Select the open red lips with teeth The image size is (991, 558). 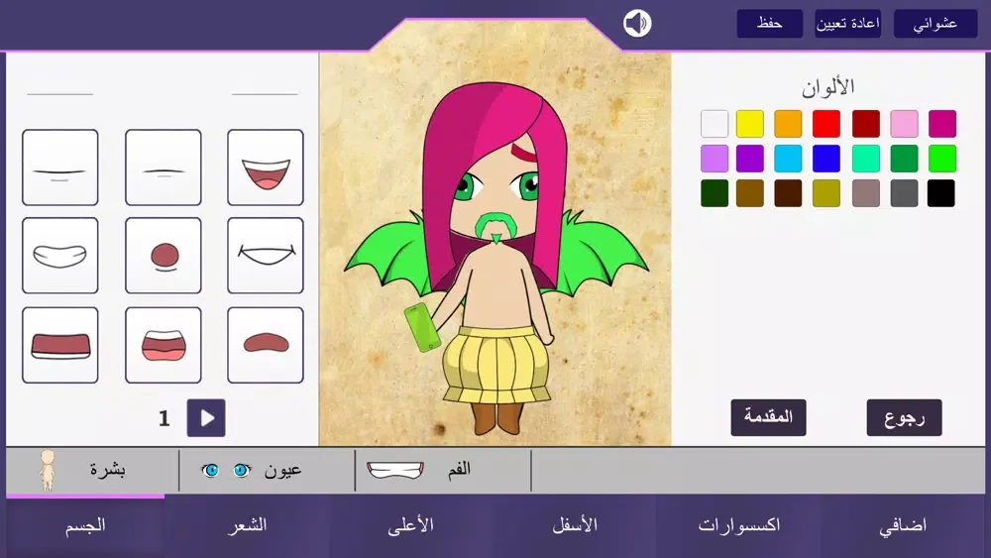point(164,345)
